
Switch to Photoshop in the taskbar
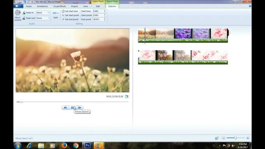[87, 145]
